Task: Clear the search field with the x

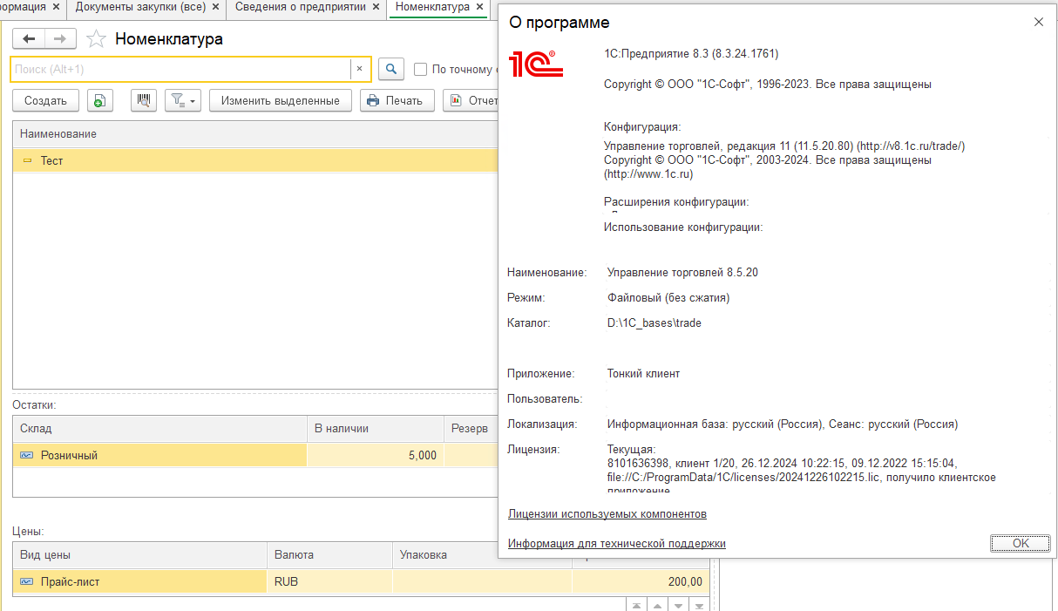Action: (x=359, y=69)
